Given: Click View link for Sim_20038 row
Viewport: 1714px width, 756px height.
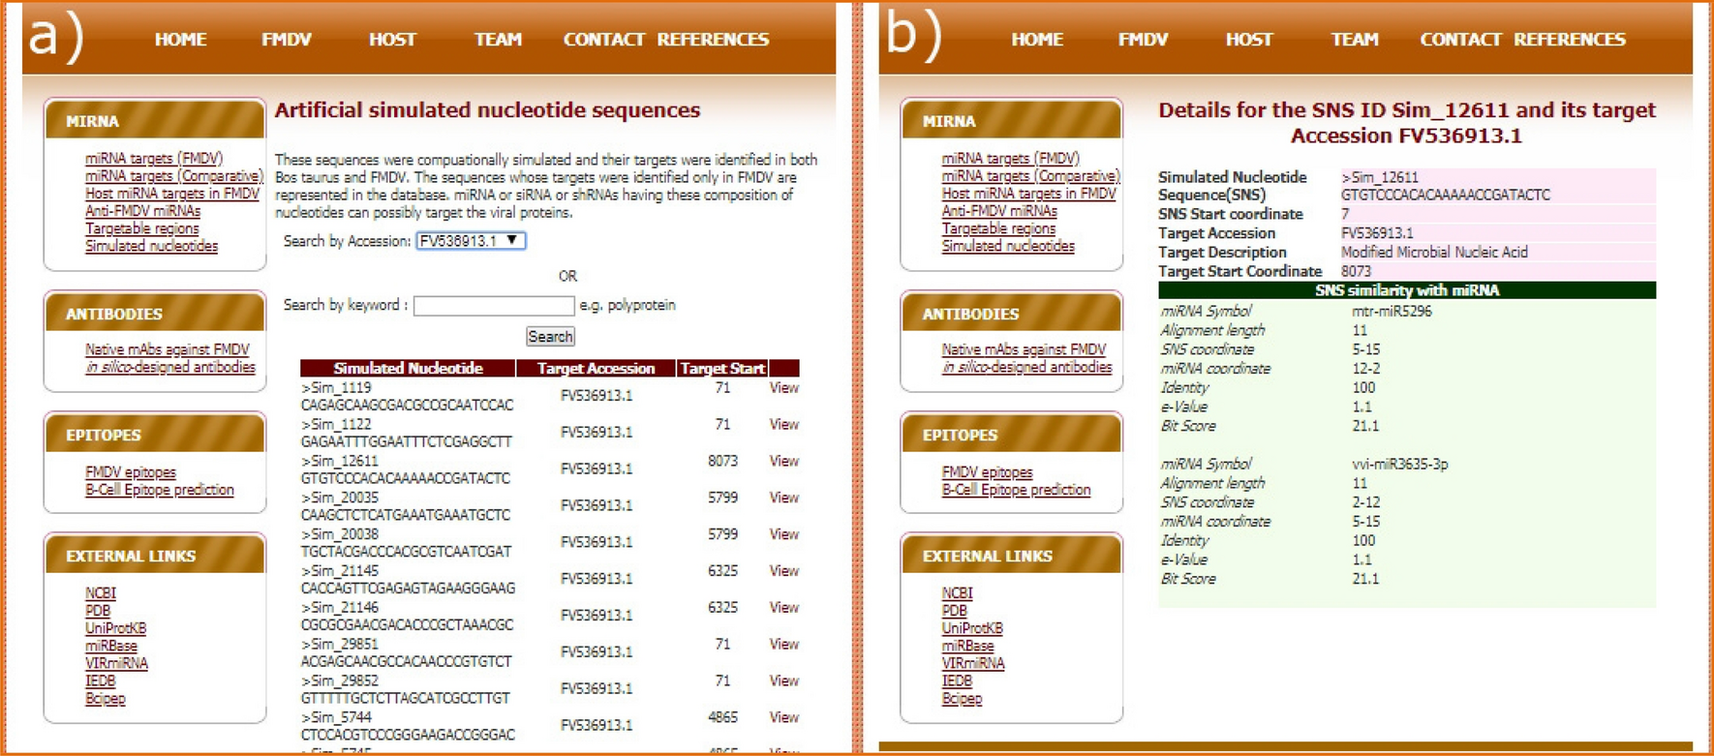Looking at the screenshot, I should pos(784,535).
